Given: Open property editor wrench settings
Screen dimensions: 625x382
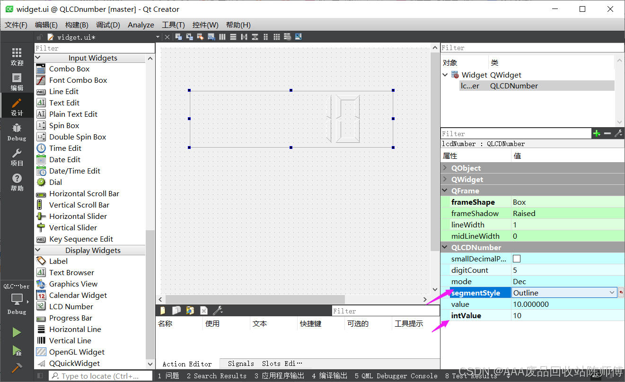Looking at the screenshot, I should point(618,134).
